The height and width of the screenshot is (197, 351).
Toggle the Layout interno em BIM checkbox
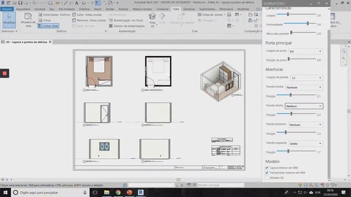click(267, 167)
